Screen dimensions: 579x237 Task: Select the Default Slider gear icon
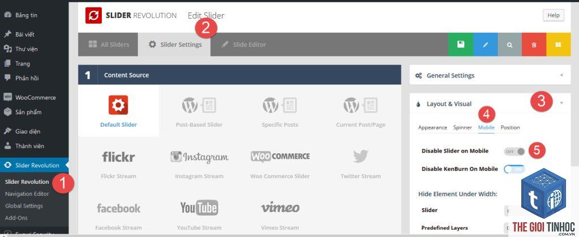pos(119,105)
